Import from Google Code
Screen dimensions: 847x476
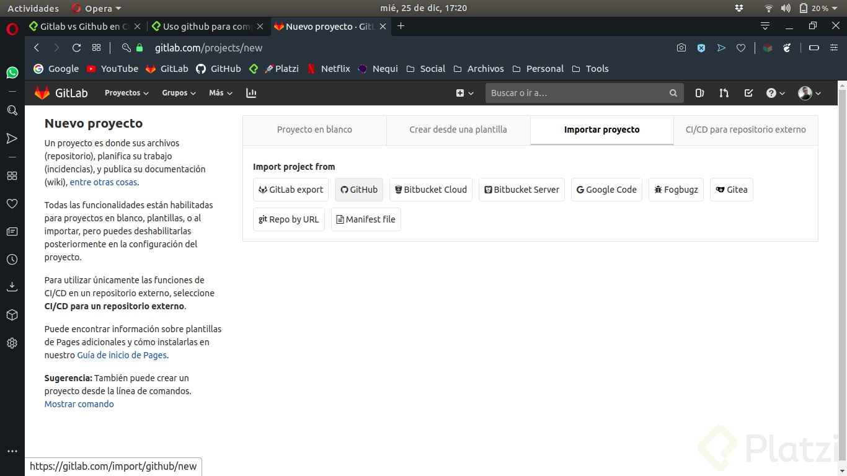click(x=606, y=190)
